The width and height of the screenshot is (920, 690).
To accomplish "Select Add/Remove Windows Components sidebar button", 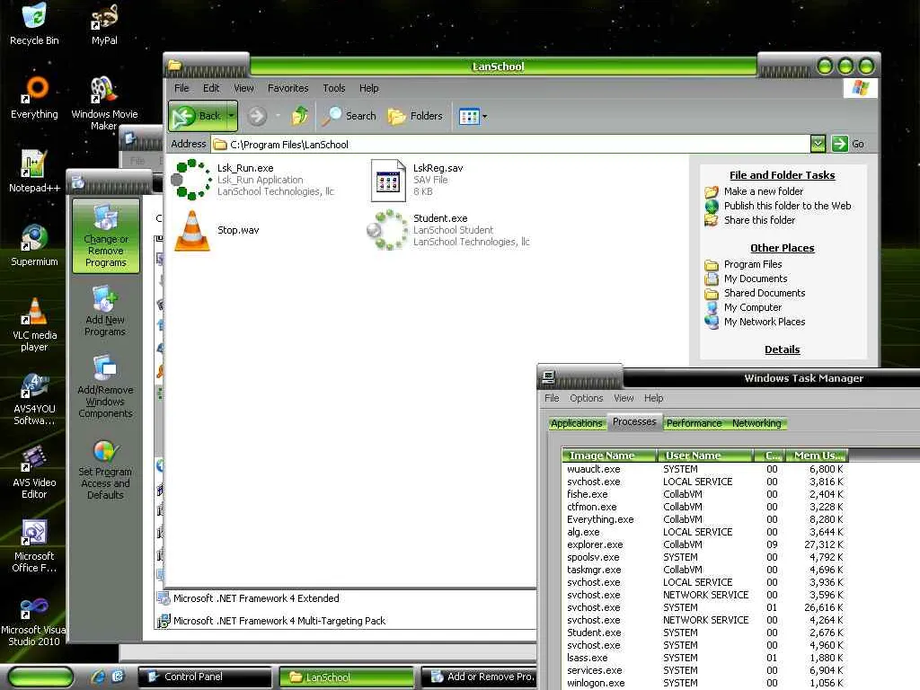I will [x=105, y=387].
